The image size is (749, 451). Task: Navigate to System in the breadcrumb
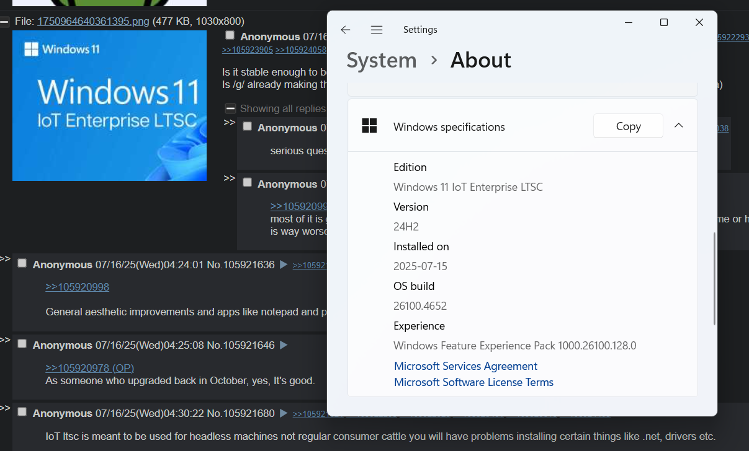coord(382,60)
